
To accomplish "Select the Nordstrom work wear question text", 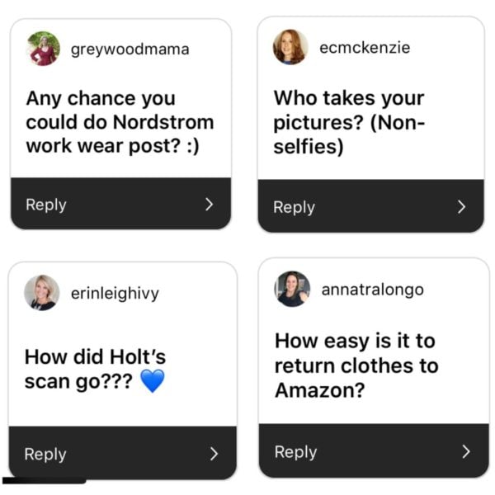I will 120,122.
